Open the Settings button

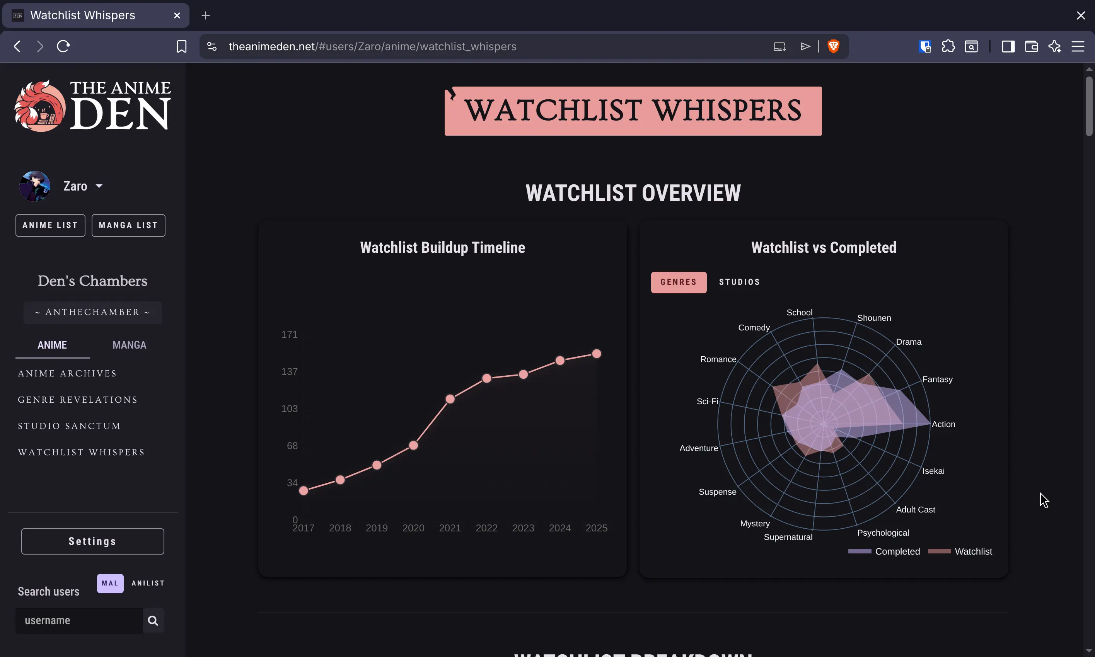click(92, 541)
